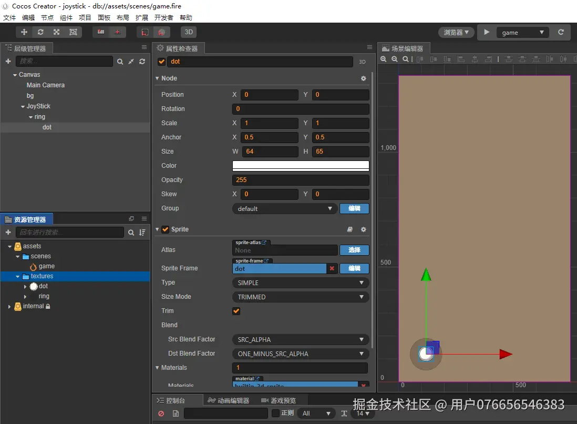Open the console All filter dropdown
Viewport: 577px width, 424px height.
(316, 413)
